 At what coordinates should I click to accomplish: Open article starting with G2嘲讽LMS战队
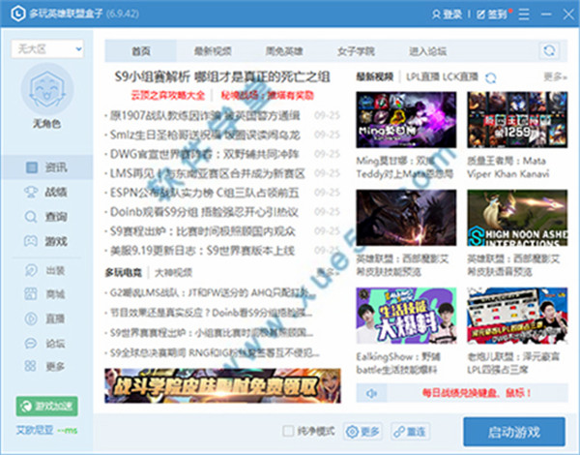pos(213,293)
